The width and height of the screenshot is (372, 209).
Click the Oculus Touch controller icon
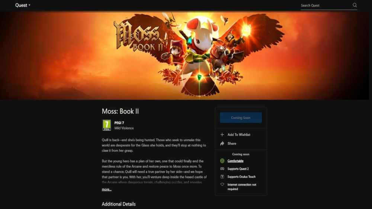click(x=222, y=177)
